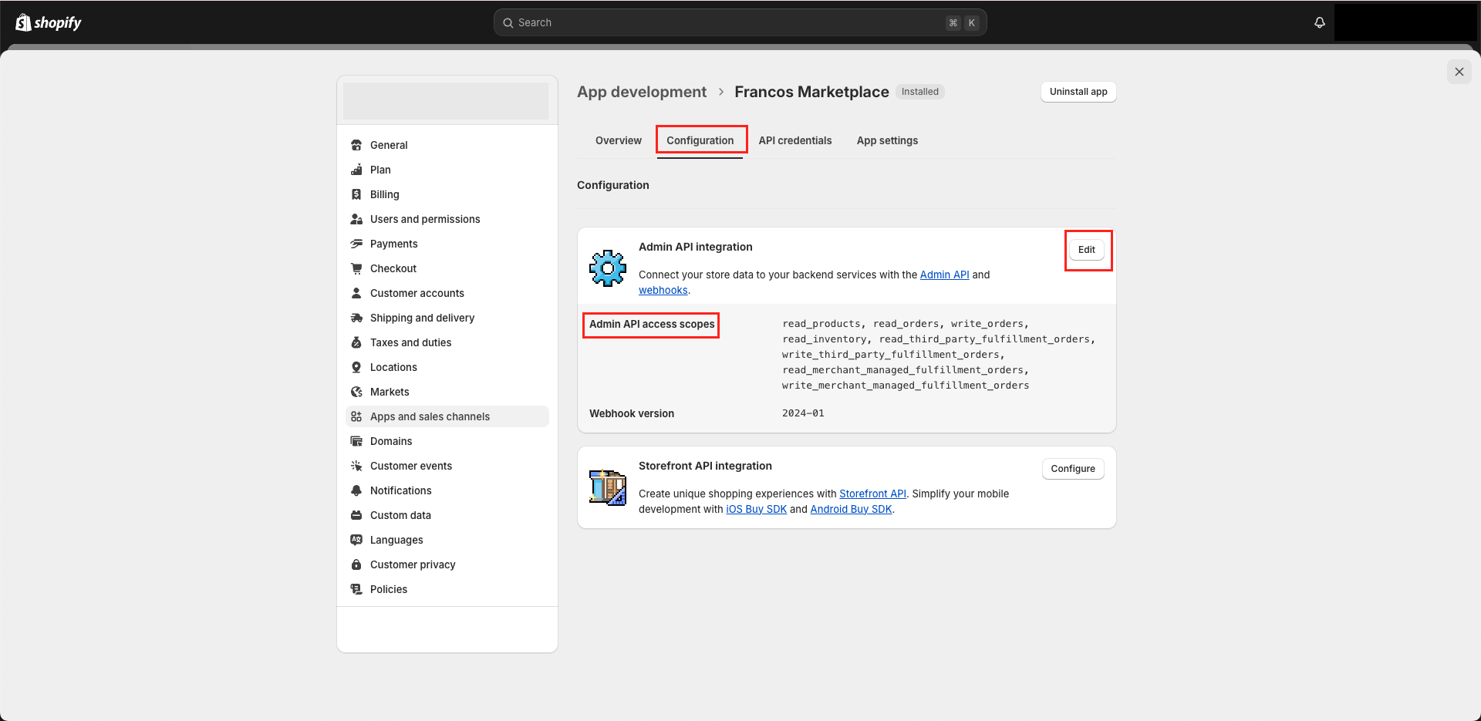The width and height of the screenshot is (1481, 721).
Task: Open Users and permissions label
Action: coord(425,219)
